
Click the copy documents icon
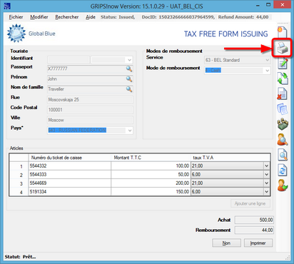(x=283, y=109)
